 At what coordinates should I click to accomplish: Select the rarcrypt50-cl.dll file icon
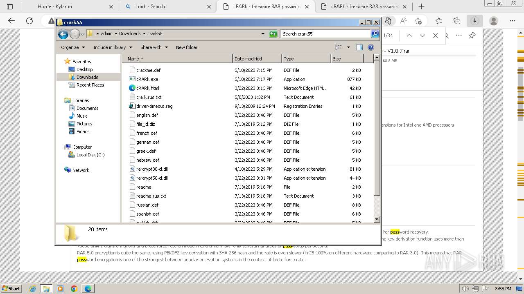pyautogui.click(x=132, y=178)
